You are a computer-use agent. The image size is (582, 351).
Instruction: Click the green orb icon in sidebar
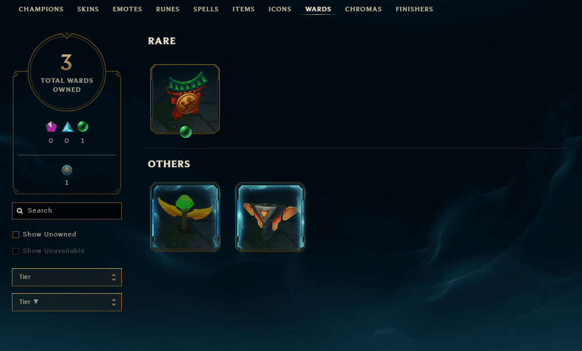point(83,126)
